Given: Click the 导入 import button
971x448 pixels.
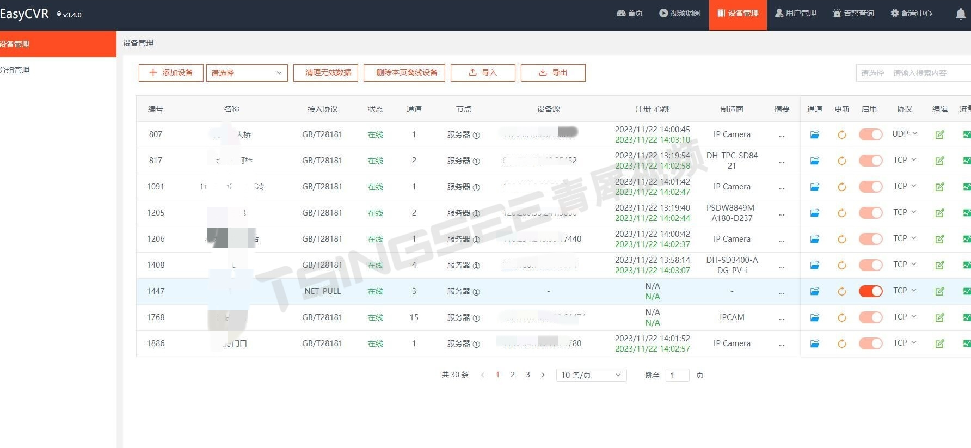Looking at the screenshot, I should pos(483,73).
